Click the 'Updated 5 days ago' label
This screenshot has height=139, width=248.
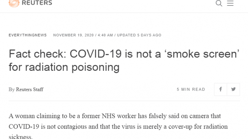[139, 35]
